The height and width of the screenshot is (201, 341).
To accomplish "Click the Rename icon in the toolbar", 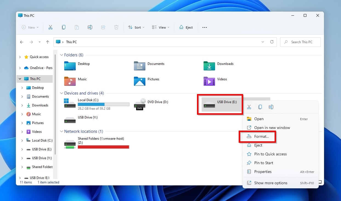I will pyautogui.click(x=90, y=27).
